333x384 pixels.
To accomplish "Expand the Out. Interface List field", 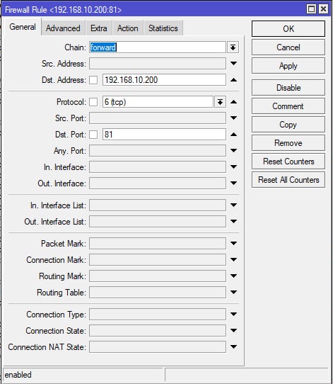I will (233, 222).
